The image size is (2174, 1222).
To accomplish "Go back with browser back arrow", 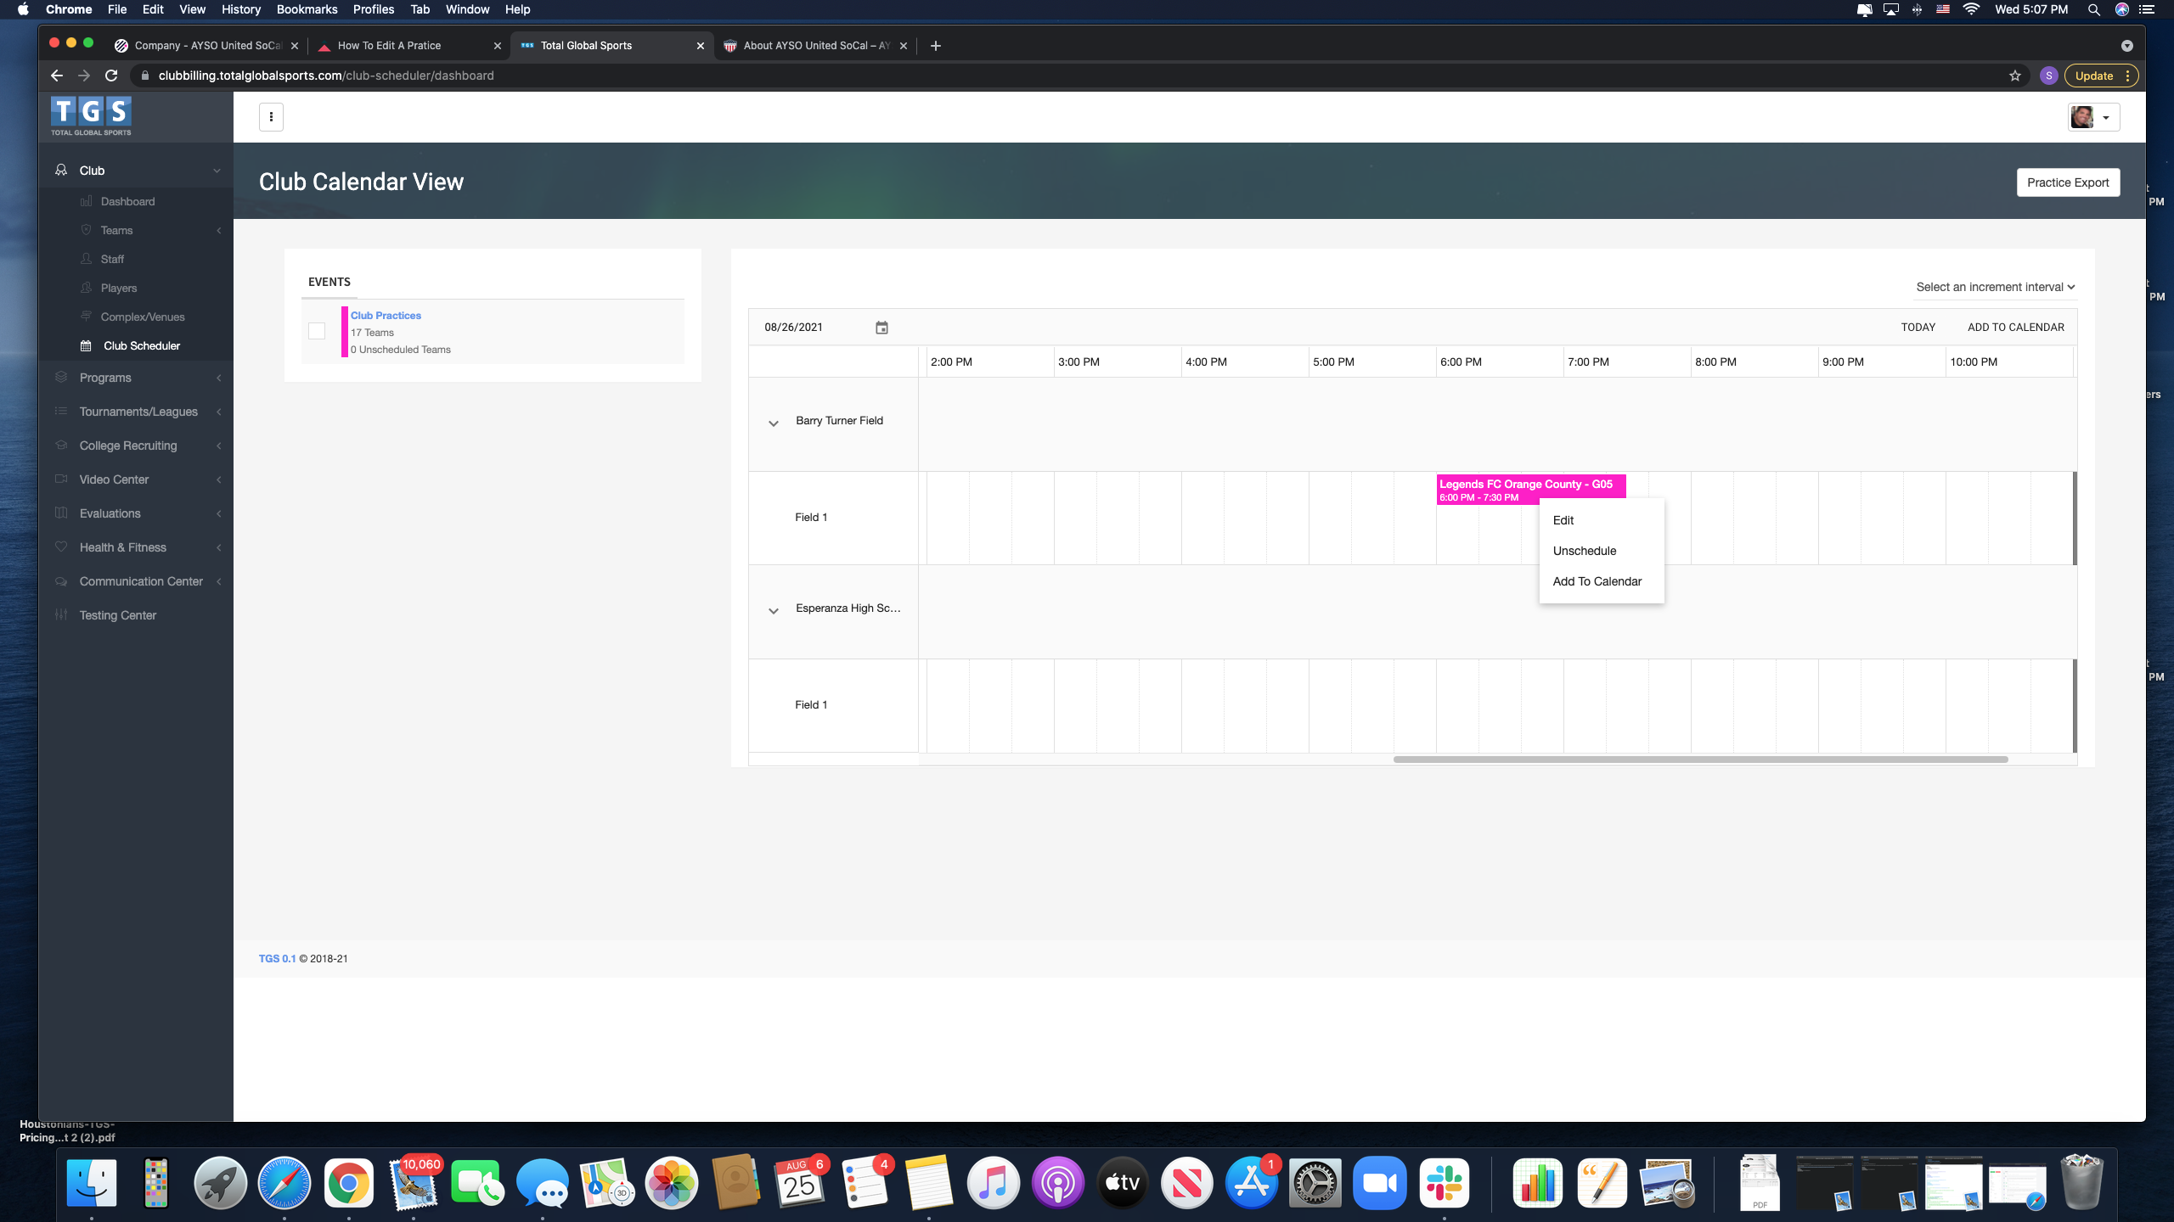I will click(57, 76).
